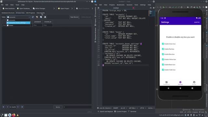This screenshot has height=117, width=208.
Task: Clear all filters icon next to refresh
Action: click(x=37, y=17)
